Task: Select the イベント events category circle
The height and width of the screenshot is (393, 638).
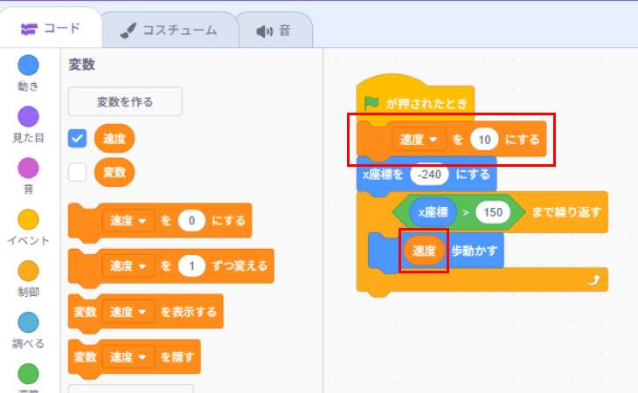Action: click(x=28, y=219)
